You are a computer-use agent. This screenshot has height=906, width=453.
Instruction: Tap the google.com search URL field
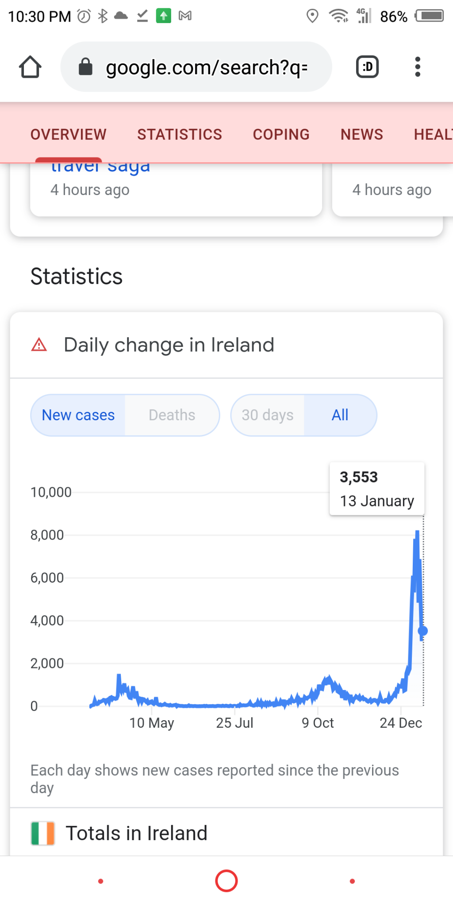(207, 67)
